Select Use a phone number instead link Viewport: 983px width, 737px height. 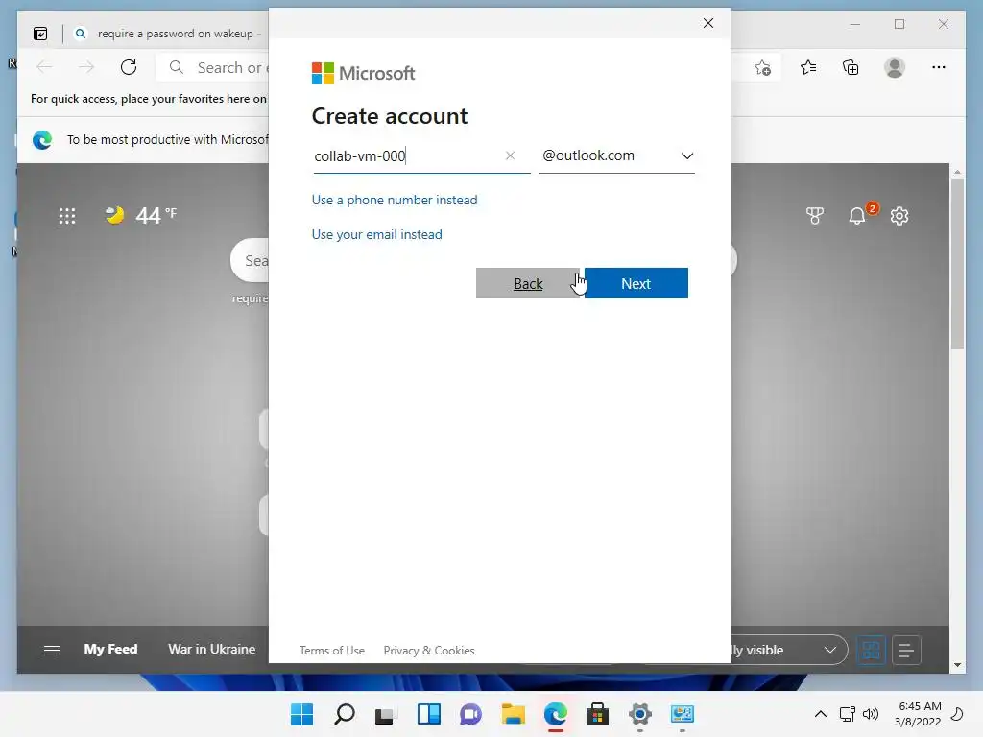pyautogui.click(x=395, y=200)
